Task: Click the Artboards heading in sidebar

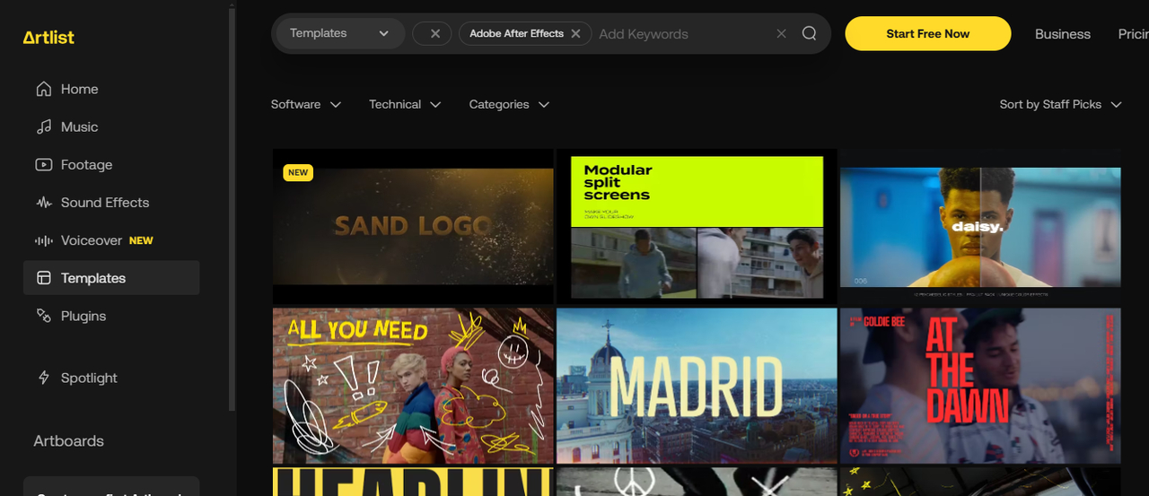Action: tap(69, 440)
